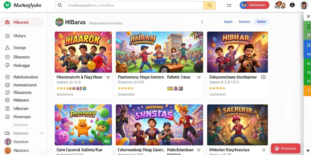
Task: Open the TIIBAN game thumbnail
Action: [159, 52]
